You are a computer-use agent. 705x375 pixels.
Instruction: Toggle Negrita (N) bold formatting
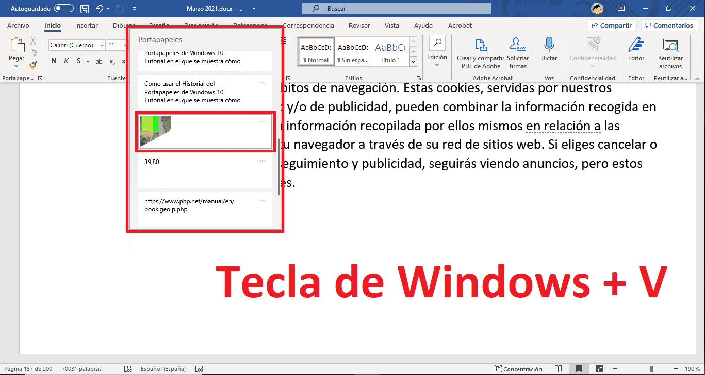pyautogui.click(x=54, y=61)
